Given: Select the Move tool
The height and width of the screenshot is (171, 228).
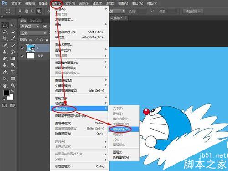Looking at the screenshot, I should (13, 26).
